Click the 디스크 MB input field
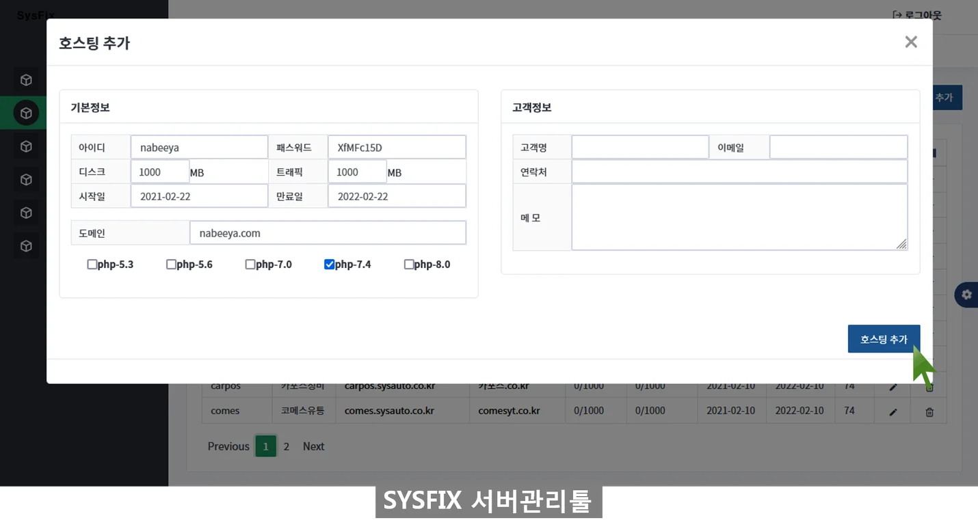 coord(160,172)
